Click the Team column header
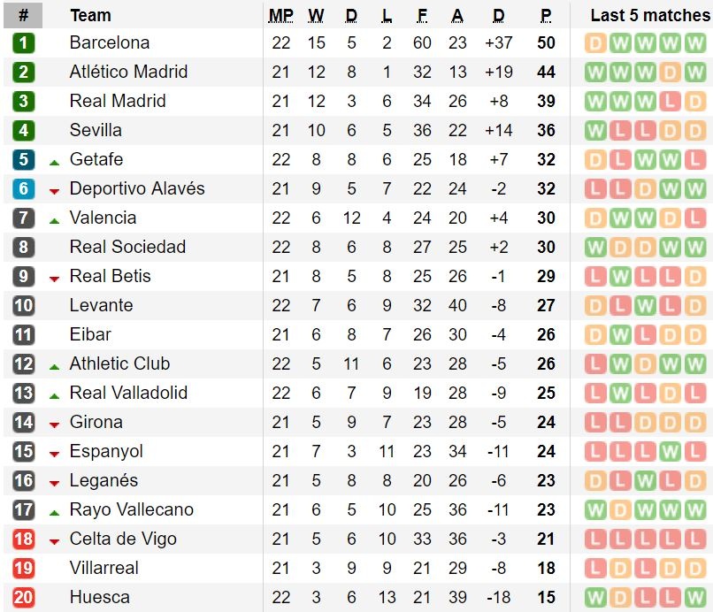The width and height of the screenshot is (713, 612). pyautogui.click(x=90, y=15)
